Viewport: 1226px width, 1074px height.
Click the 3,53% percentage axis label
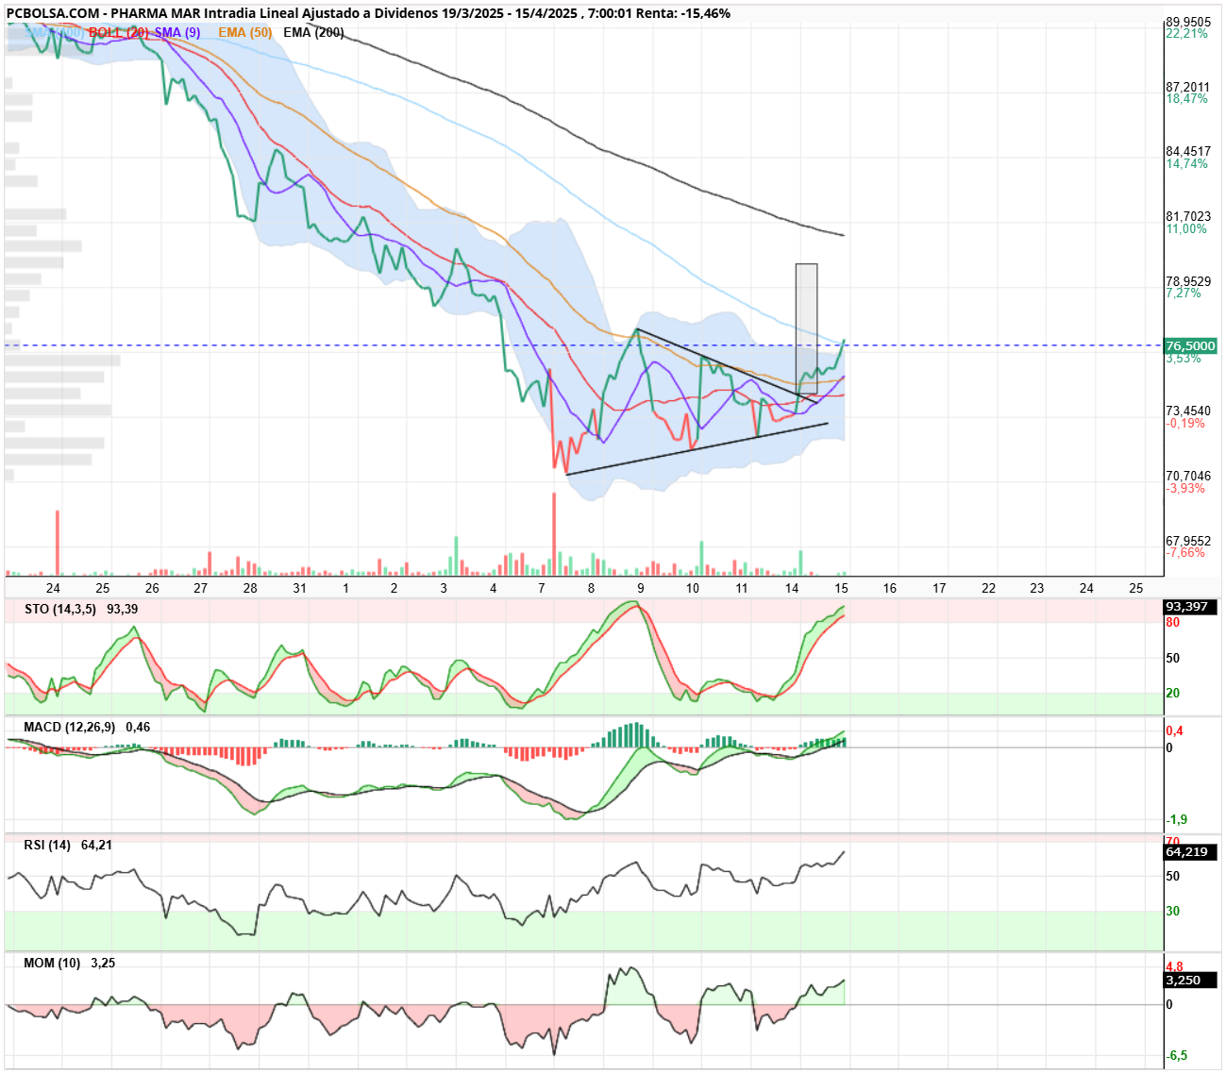1184,358
